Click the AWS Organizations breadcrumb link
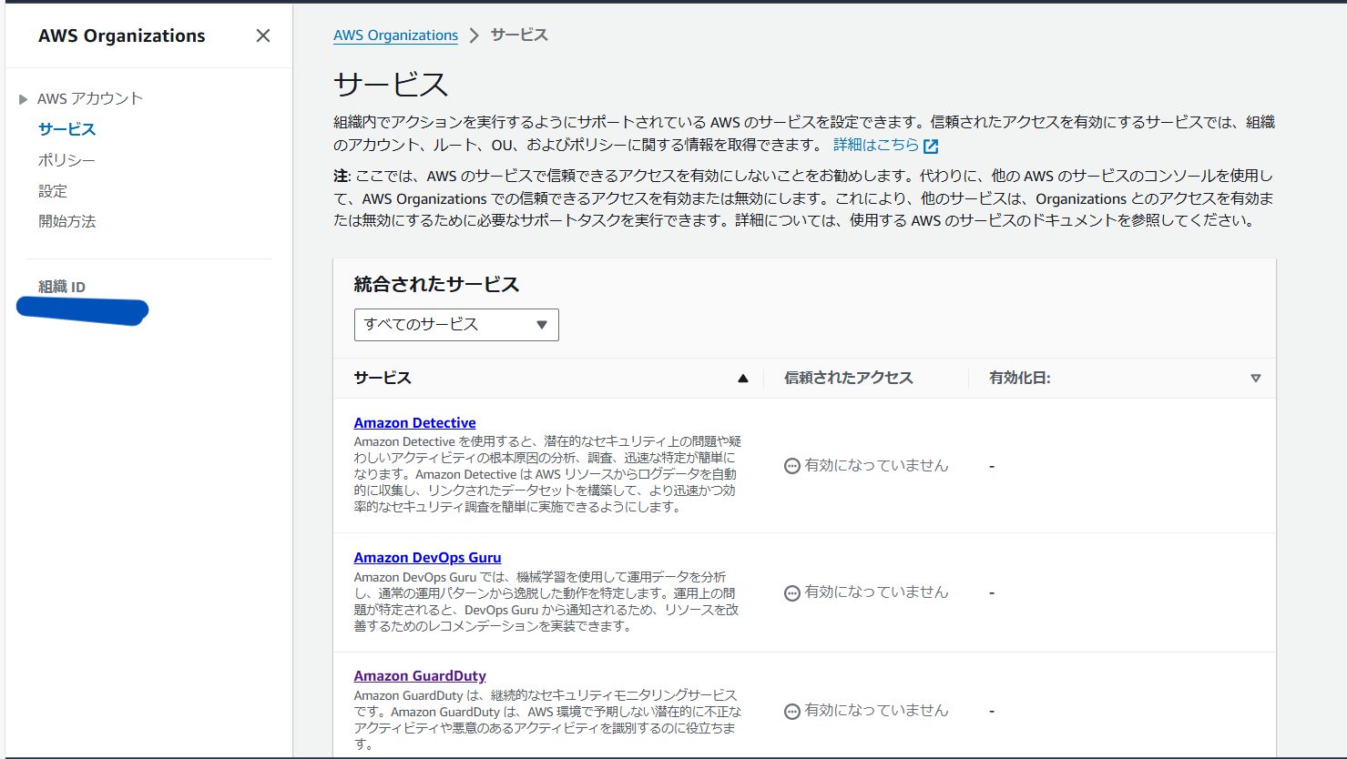This screenshot has width=1347, height=759. [395, 35]
